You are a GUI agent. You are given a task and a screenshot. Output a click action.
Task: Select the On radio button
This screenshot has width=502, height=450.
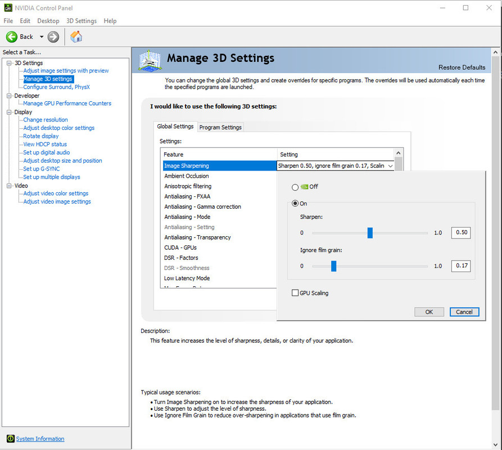tap(295, 204)
